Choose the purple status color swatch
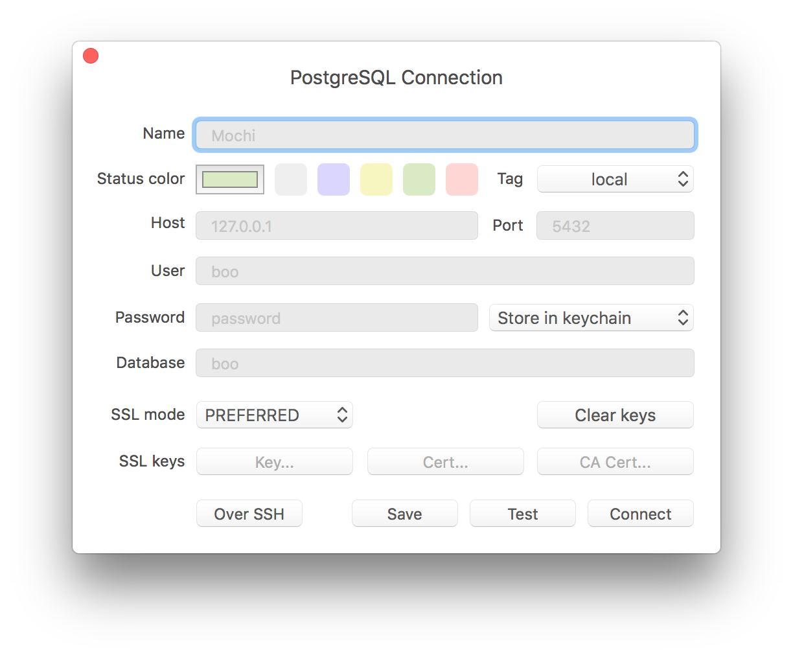Screen dimensions: 793x657 (x=334, y=179)
